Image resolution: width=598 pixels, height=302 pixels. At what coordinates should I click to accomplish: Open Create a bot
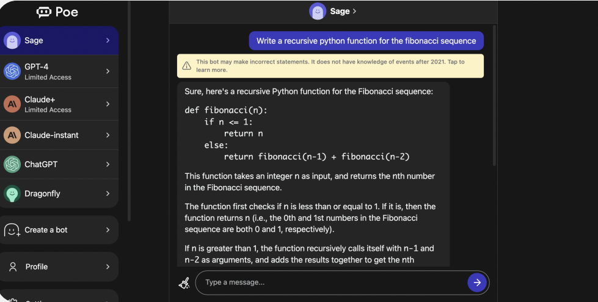click(59, 230)
